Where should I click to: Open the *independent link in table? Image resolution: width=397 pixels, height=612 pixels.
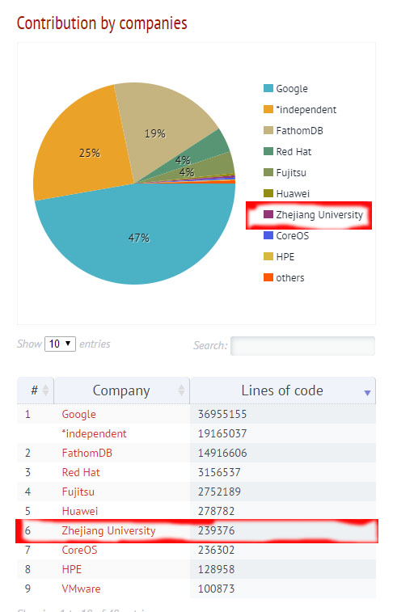(94, 433)
